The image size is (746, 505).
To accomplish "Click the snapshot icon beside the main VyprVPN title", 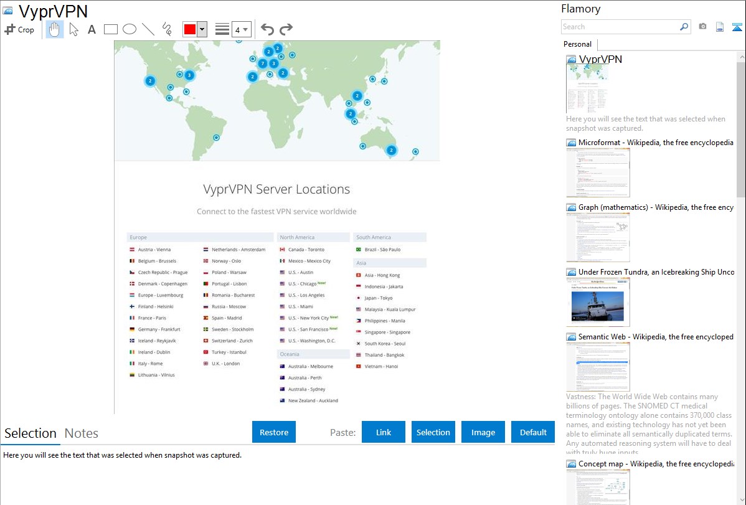I will 7,11.
